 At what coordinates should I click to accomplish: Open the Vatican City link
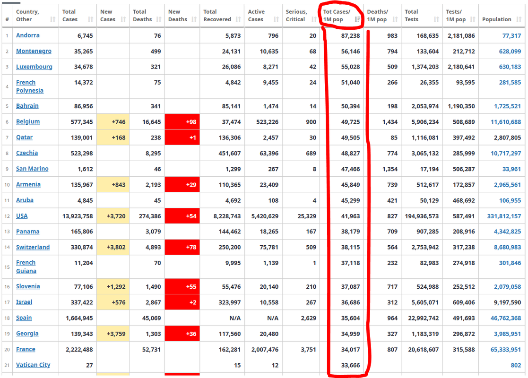pyautogui.click(x=33, y=365)
